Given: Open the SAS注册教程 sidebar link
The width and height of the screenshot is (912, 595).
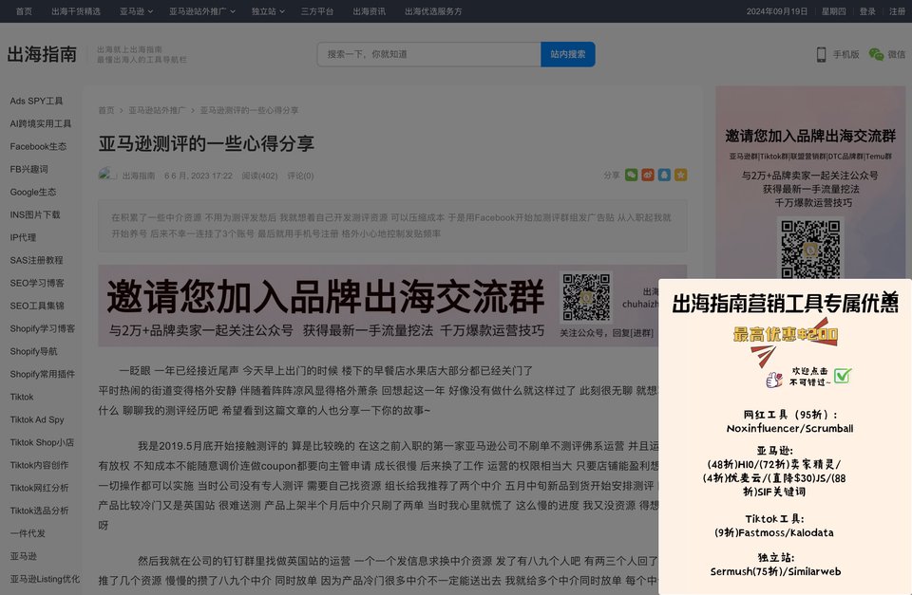Looking at the screenshot, I should [x=36, y=260].
